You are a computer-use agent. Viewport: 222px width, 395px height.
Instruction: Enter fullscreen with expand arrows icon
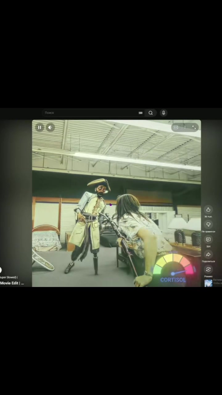coord(194,127)
